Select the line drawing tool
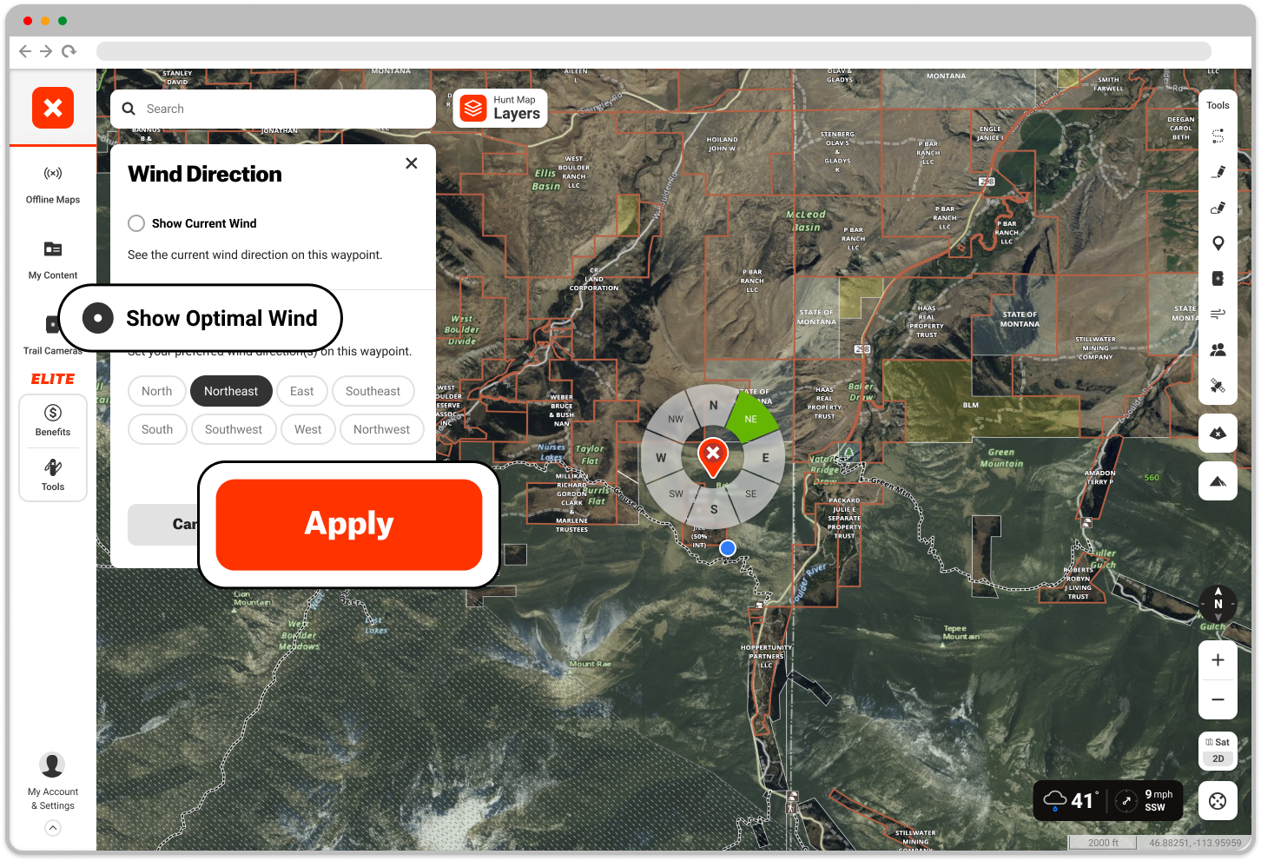This screenshot has height=861, width=1261. pos(1218,171)
